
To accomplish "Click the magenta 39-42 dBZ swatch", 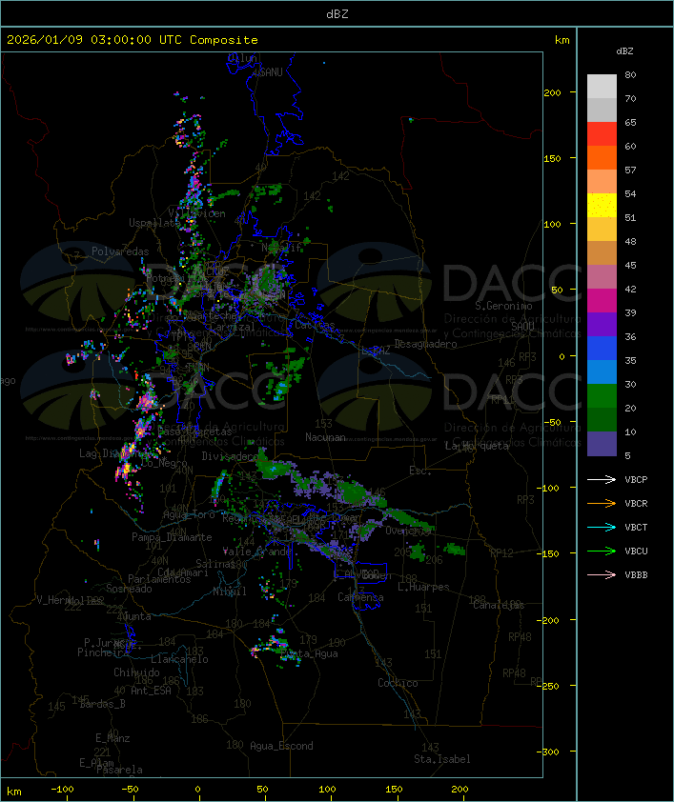I will tap(602, 301).
